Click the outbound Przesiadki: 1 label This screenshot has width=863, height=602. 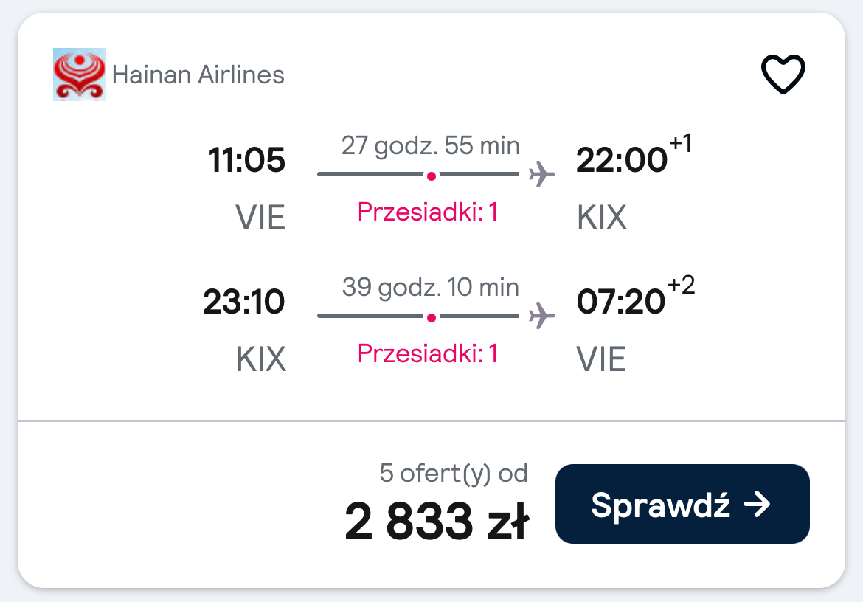coord(428,212)
